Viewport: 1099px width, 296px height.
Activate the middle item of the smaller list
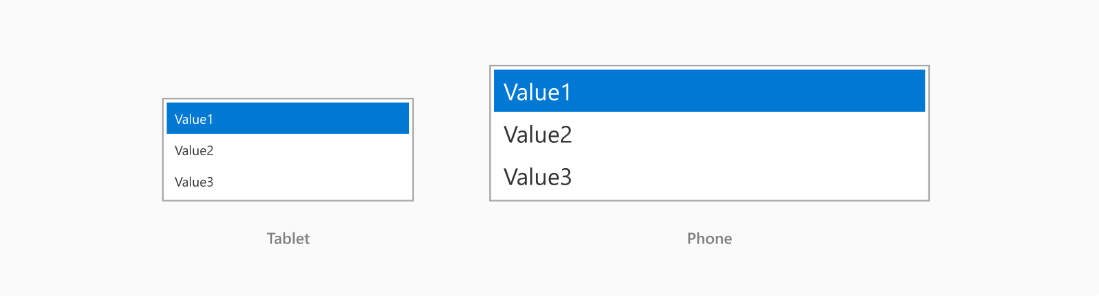(x=288, y=150)
